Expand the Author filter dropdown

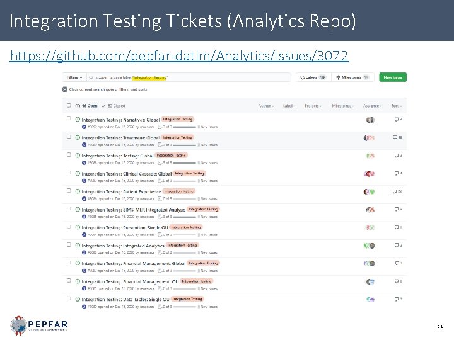(266, 106)
